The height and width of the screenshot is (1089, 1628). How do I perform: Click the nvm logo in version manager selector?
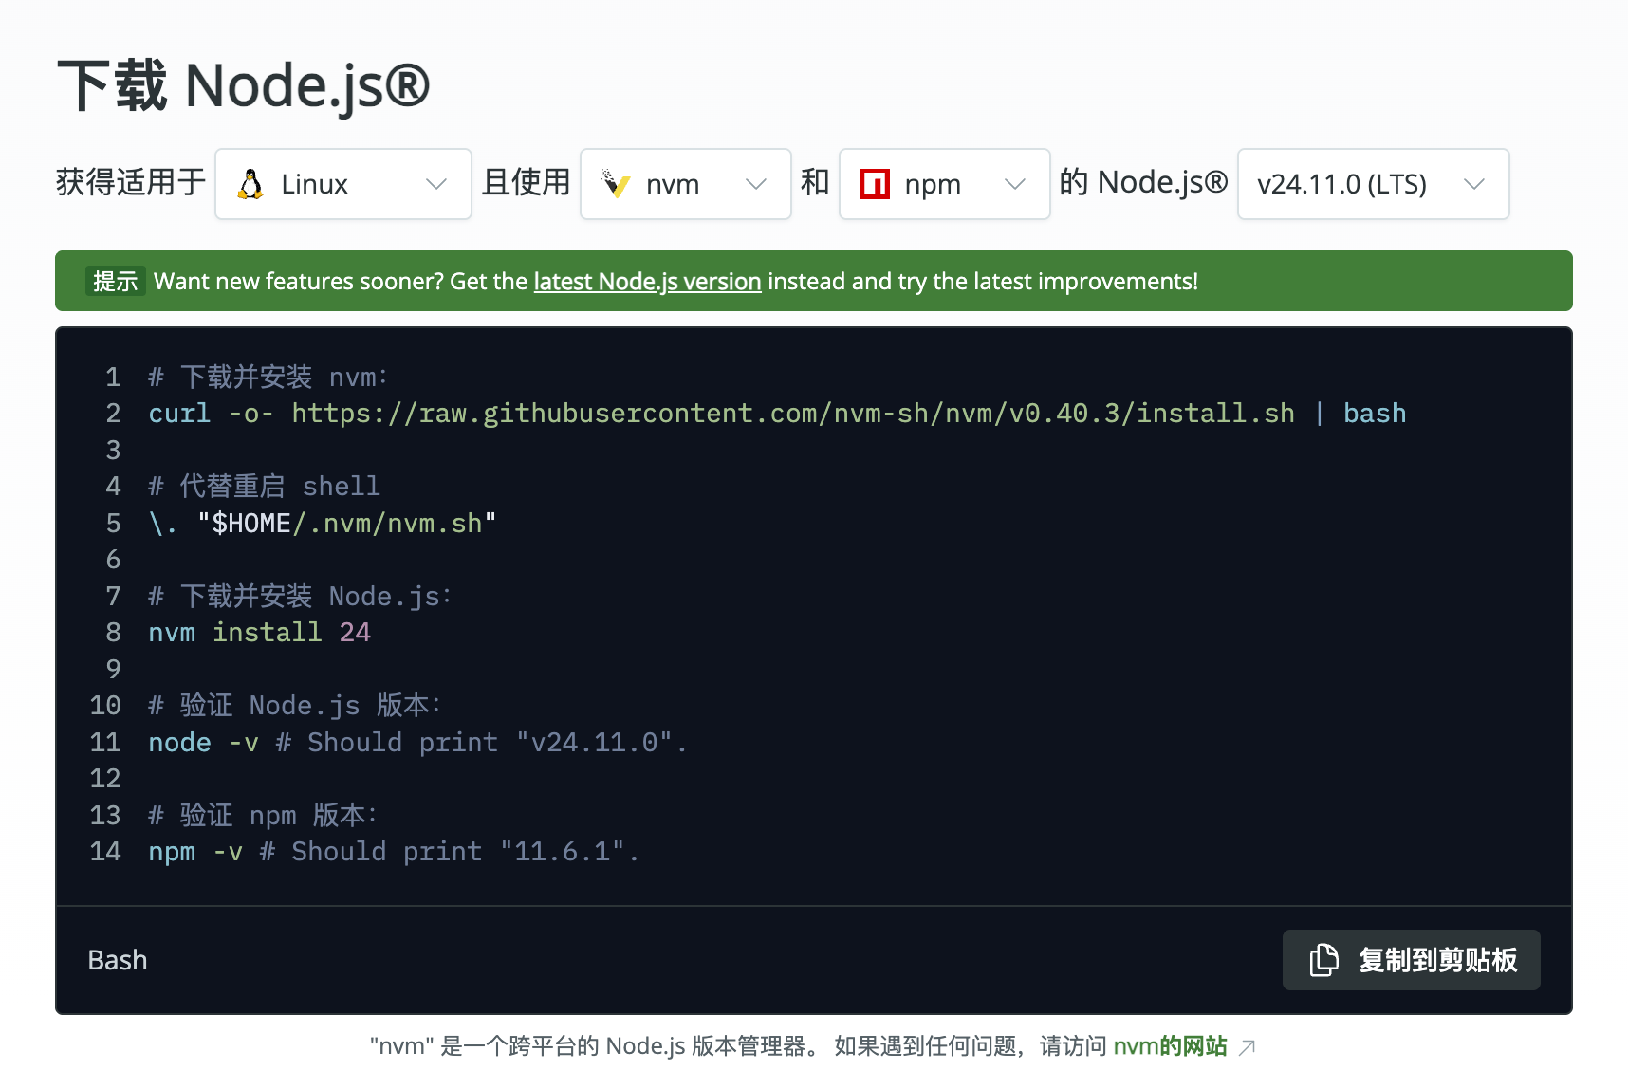613,183
